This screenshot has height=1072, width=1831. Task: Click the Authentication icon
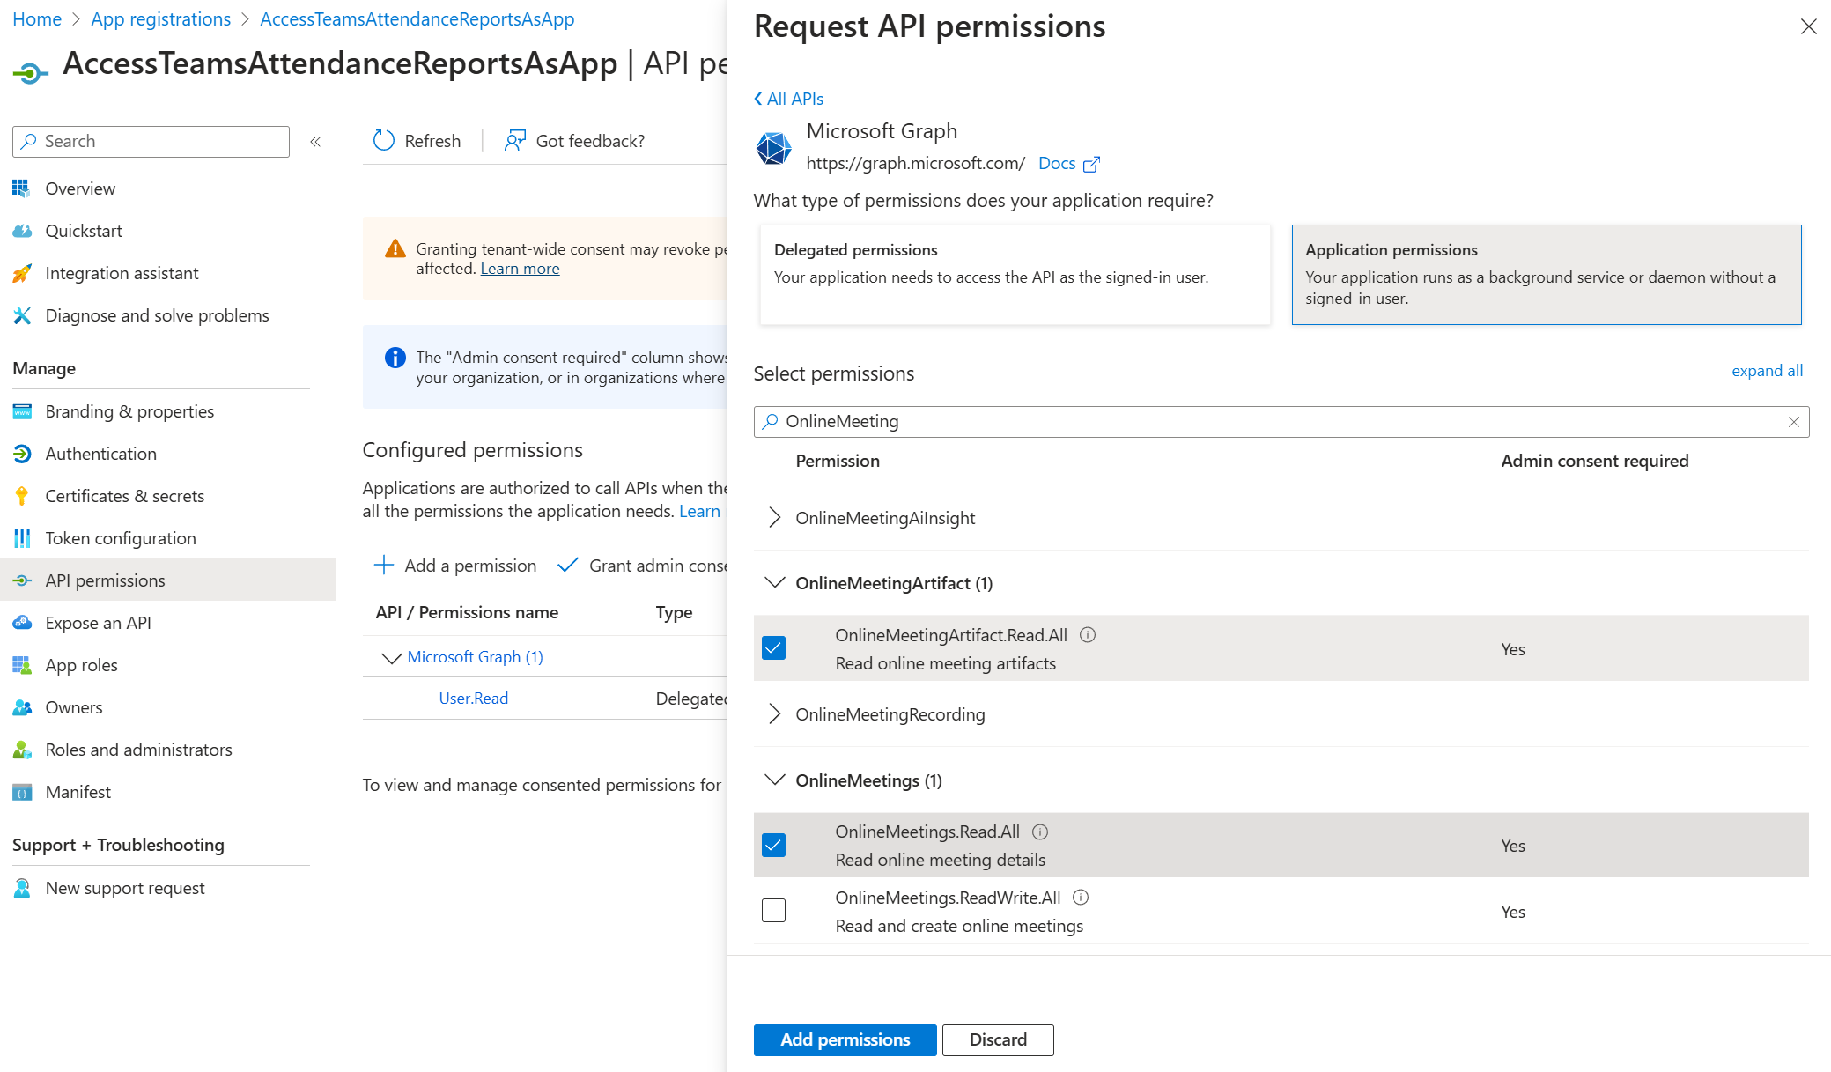tap(22, 454)
